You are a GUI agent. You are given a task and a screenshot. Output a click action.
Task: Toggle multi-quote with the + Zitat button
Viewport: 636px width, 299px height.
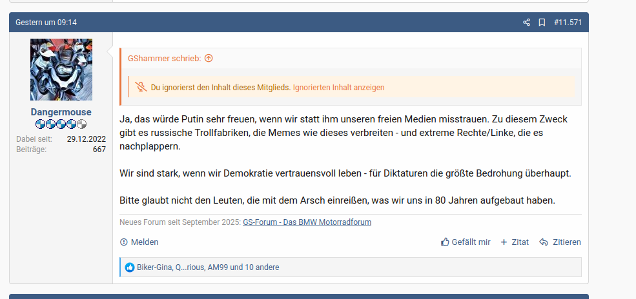pyautogui.click(x=515, y=242)
